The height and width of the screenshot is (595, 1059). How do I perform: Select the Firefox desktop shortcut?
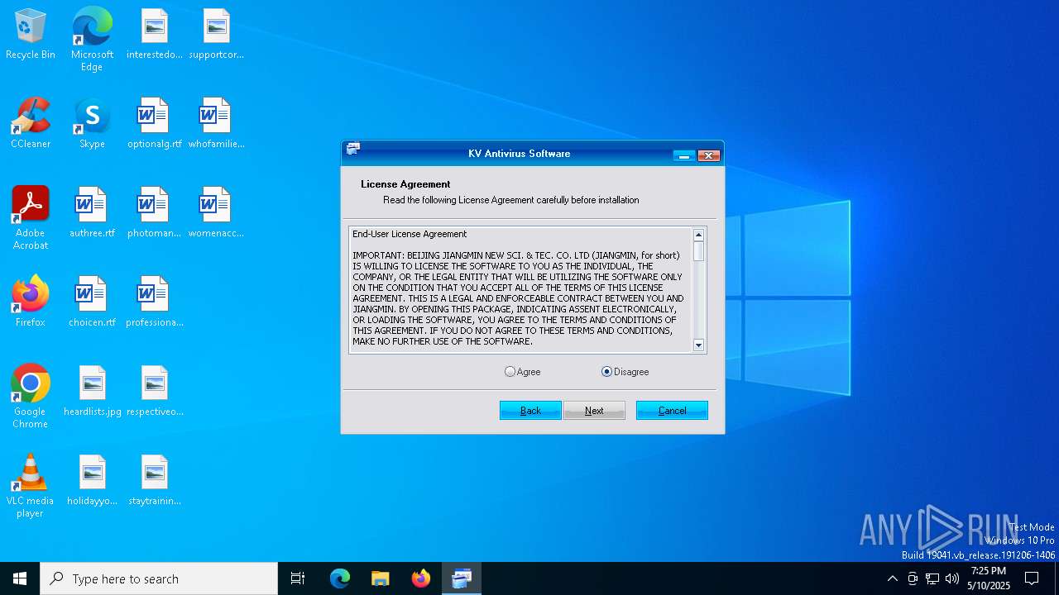(x=31, y=302)
